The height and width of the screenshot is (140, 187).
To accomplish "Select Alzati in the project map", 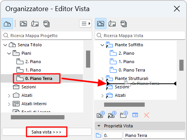I will (27, 95).
